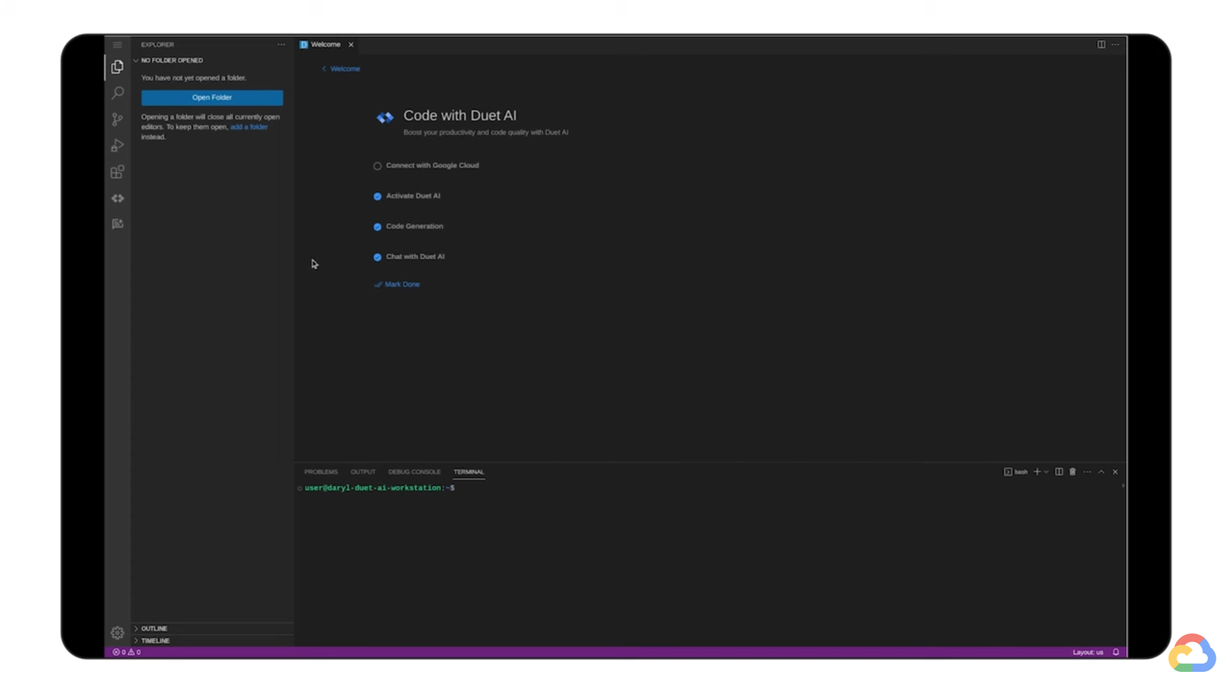
Task: Switch to the DEBUG CONSOLE tab
Action: click(x=414, y=472)
